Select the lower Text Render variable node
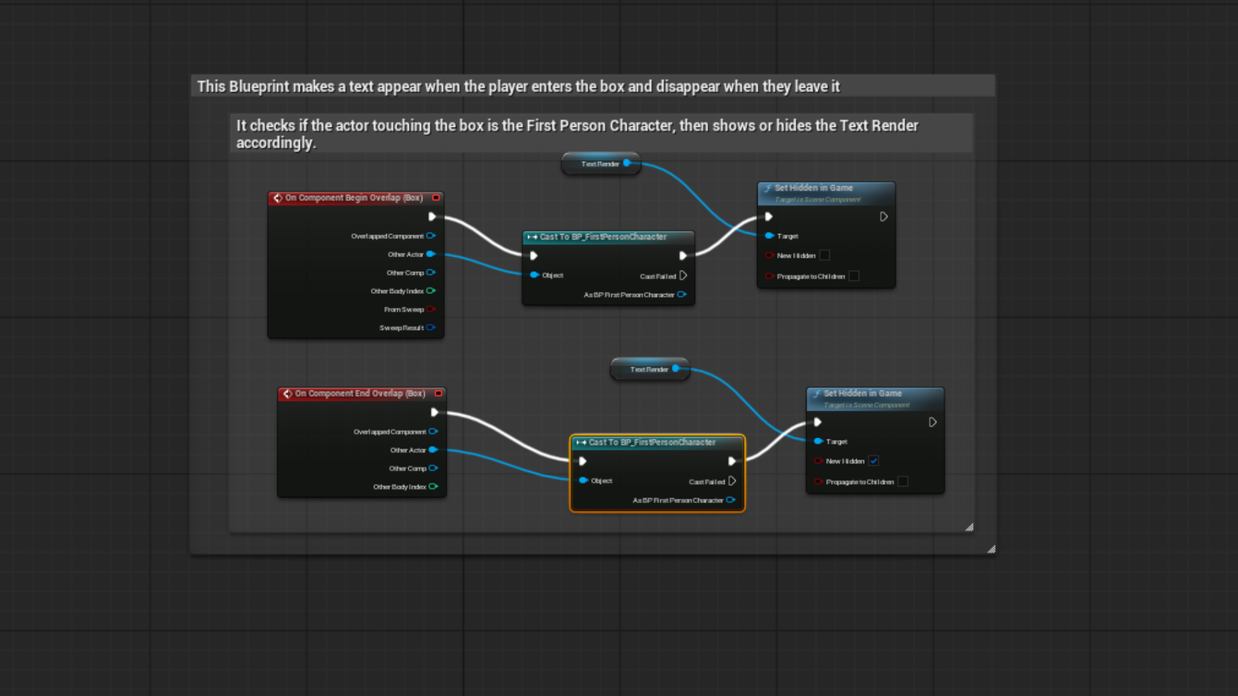Viewport: 1238px width, 696px height. (x=647, y=369)
